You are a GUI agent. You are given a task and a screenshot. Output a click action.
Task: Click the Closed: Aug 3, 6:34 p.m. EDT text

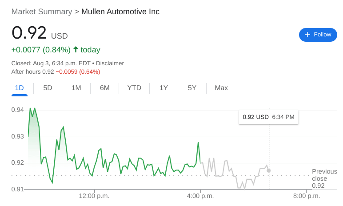point(51,63)
